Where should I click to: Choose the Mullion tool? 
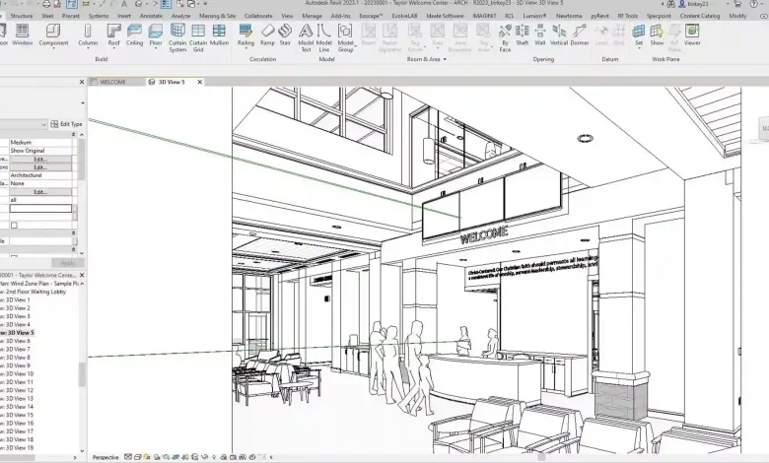219,34
